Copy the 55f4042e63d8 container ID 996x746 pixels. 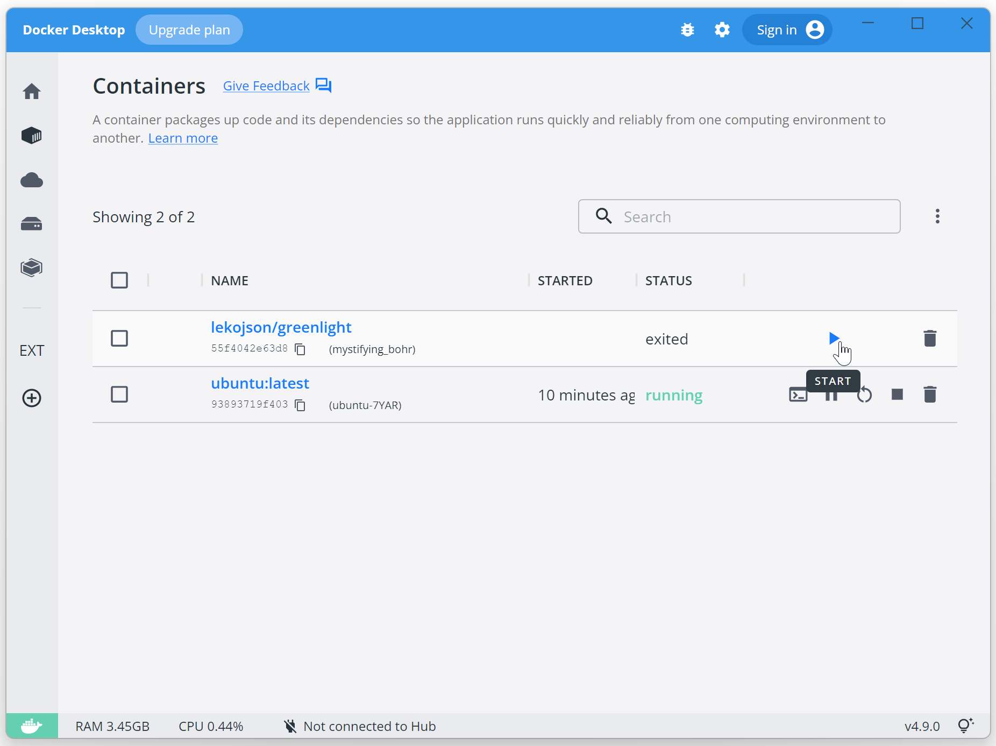(x=301, y=349)
